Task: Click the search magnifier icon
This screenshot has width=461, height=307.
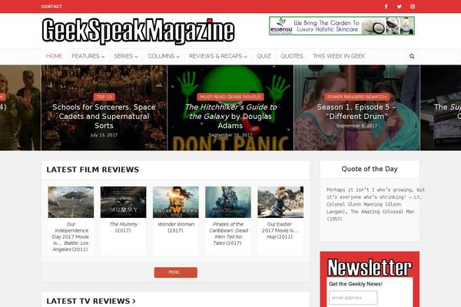Action: coord(412,56)
